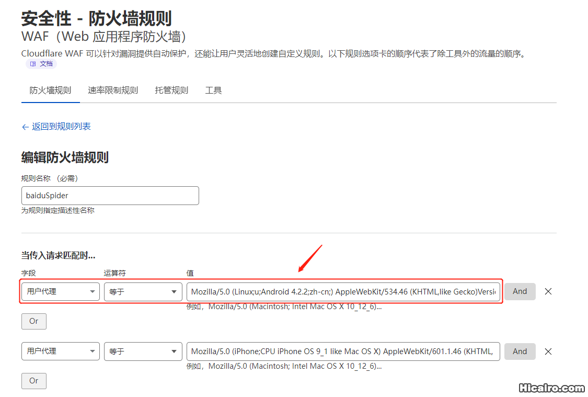Screen dimensions: 588x397
Task: Click the value field with iPhone OS 9_1 user agent
Action: pos(343,351)
